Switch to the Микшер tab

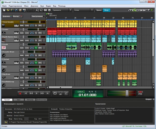pos(30,100)
